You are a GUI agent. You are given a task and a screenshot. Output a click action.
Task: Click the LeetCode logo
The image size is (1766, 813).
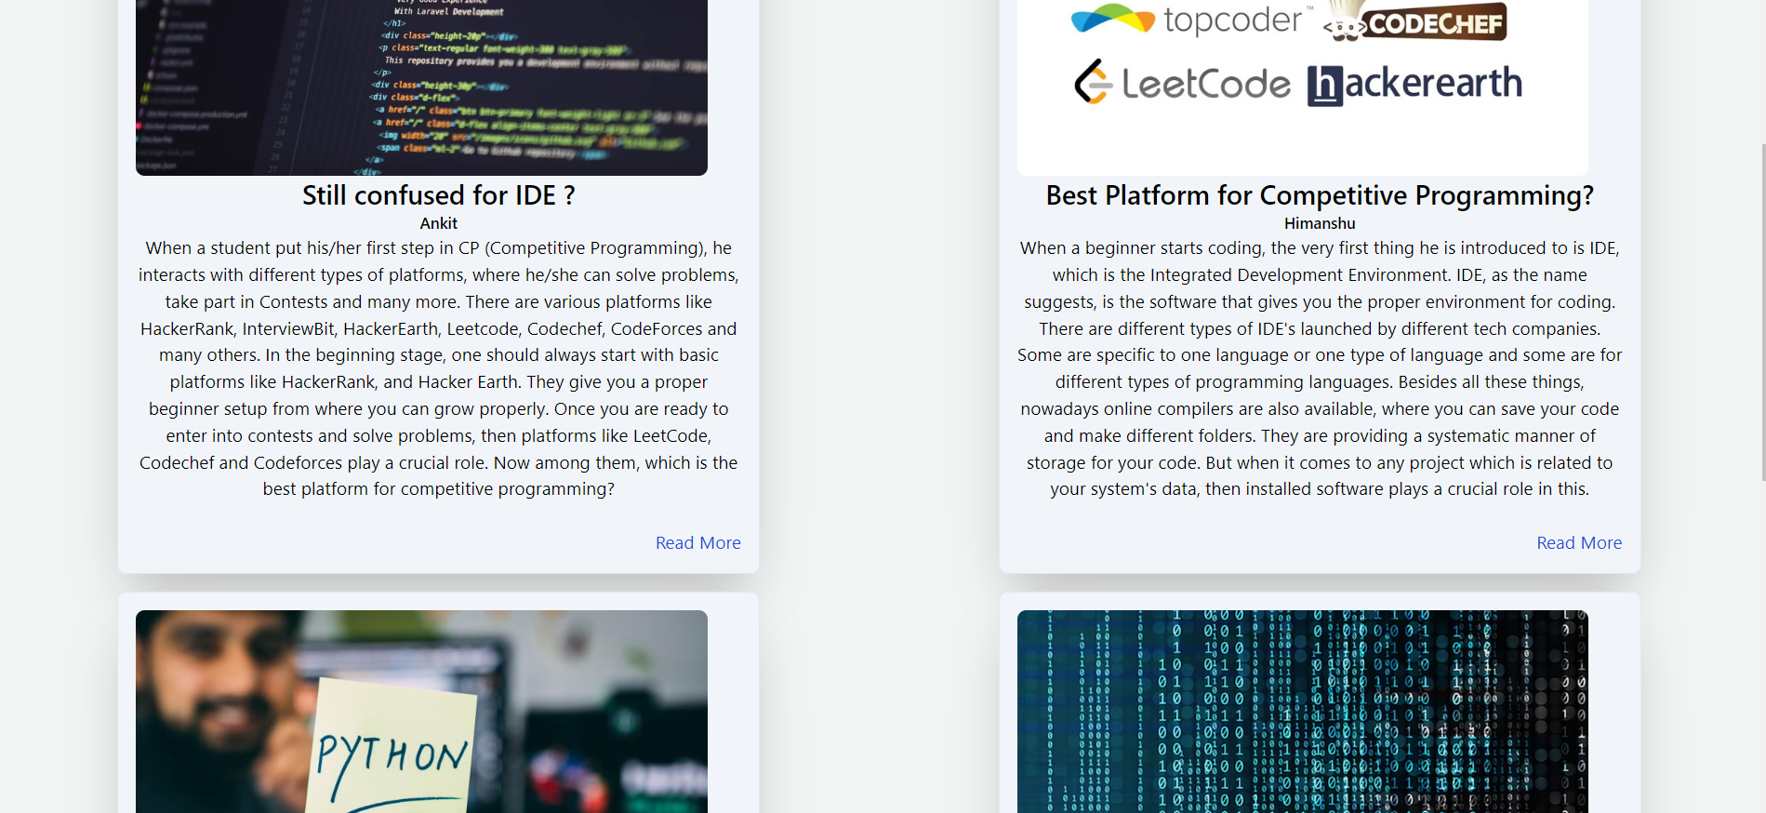(1182, 83)
